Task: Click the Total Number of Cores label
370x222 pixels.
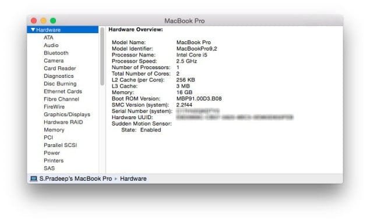Action: (141, 74)
